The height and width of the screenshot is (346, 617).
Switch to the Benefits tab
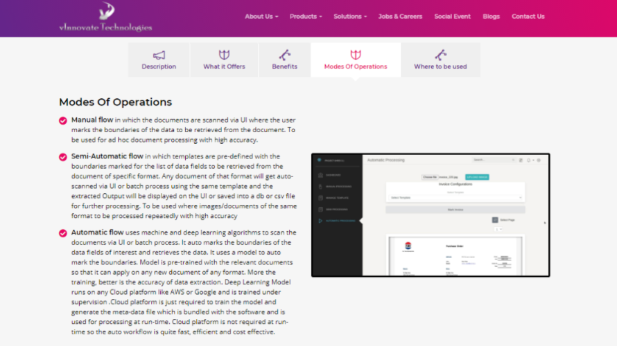point(284,60)
